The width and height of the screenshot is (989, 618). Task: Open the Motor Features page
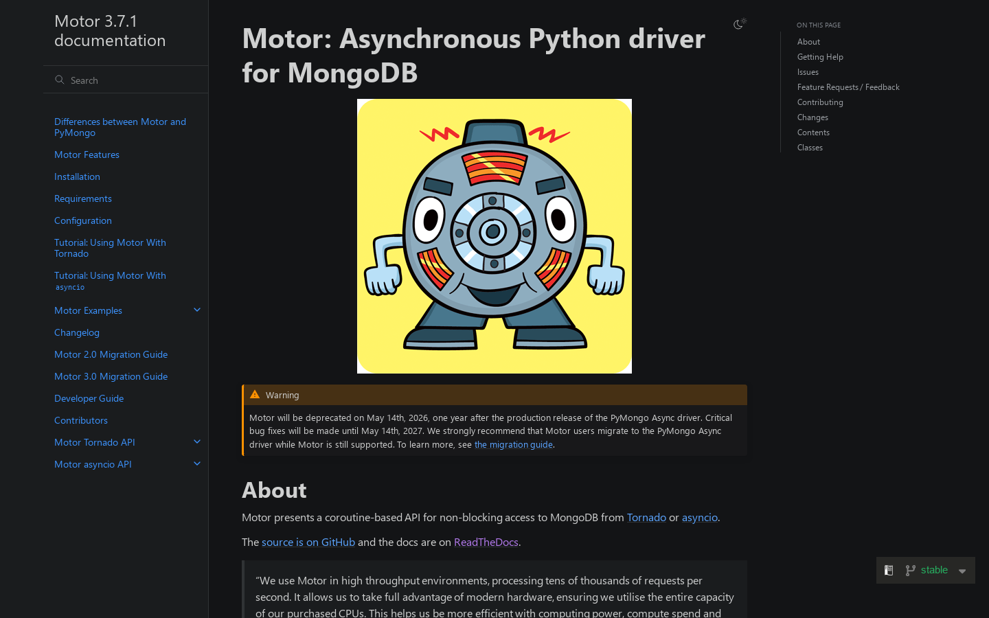point(87,154)
